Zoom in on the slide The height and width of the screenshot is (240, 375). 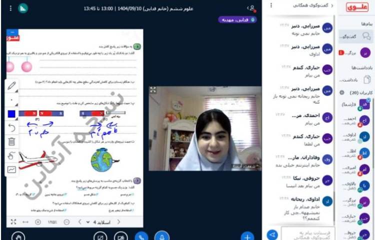[x=38, y=222]
